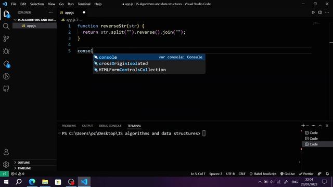Open the GitHub view in activity bar
The image size is (333, 187).
(x=6, y=89)
